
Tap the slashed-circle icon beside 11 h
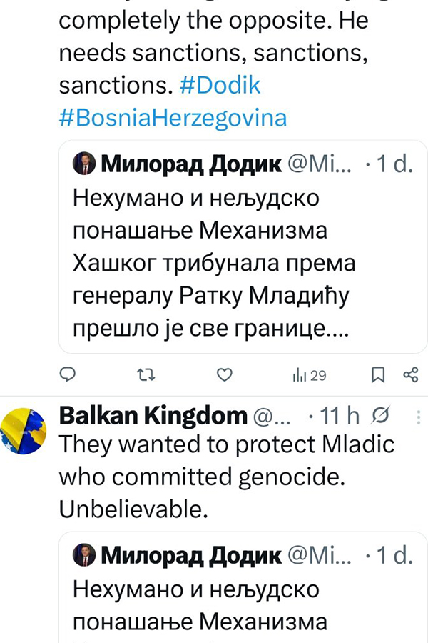381,415
